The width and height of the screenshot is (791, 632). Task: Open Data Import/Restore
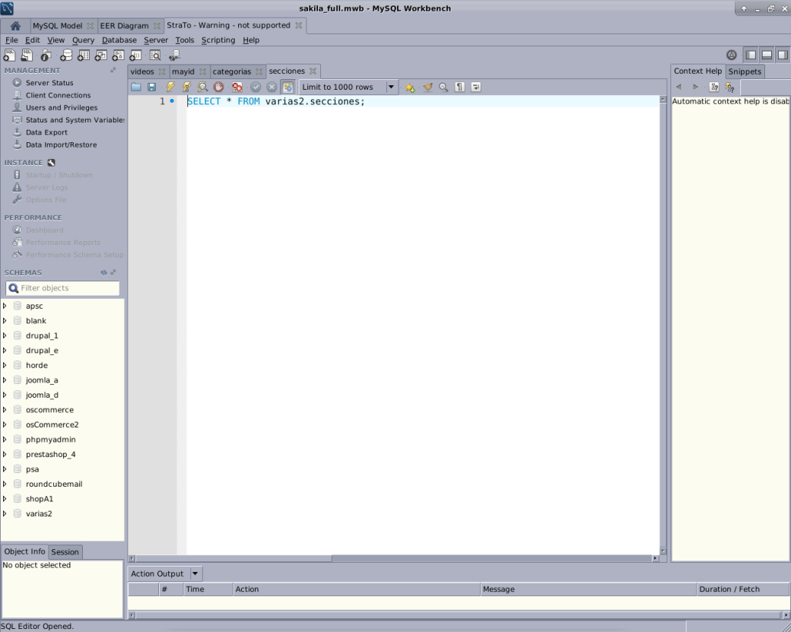61,145
